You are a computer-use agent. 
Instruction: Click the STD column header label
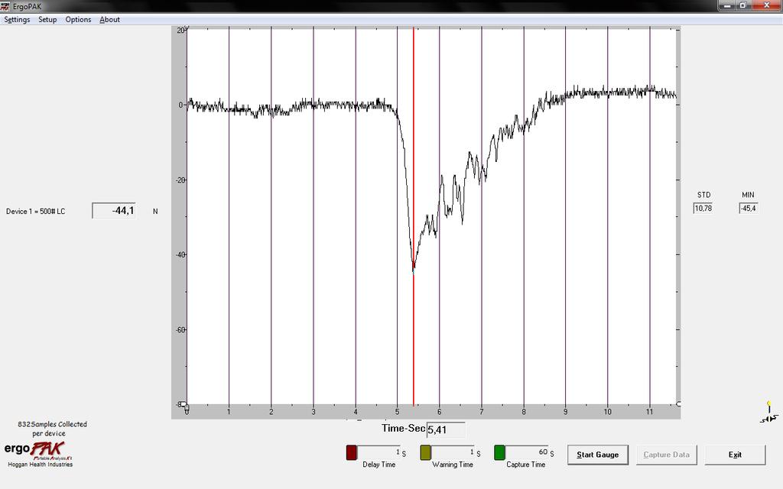(703, 195)
